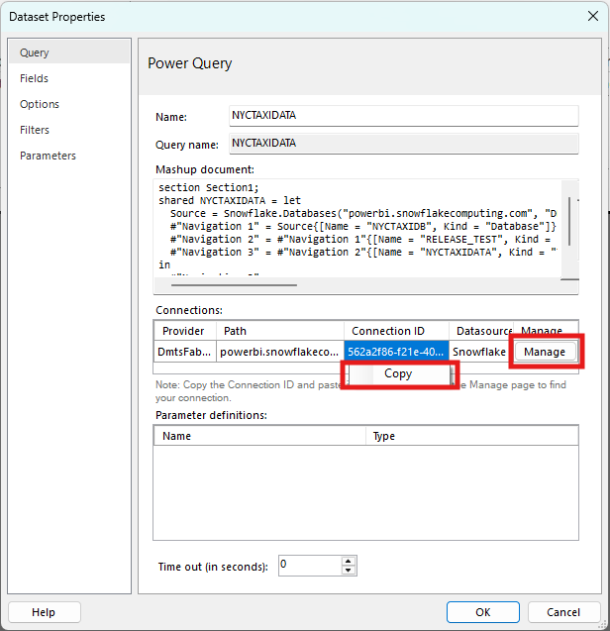The image size is (610, 631).
Task: Click the "section Section1;" line
Action: (208, 187)
